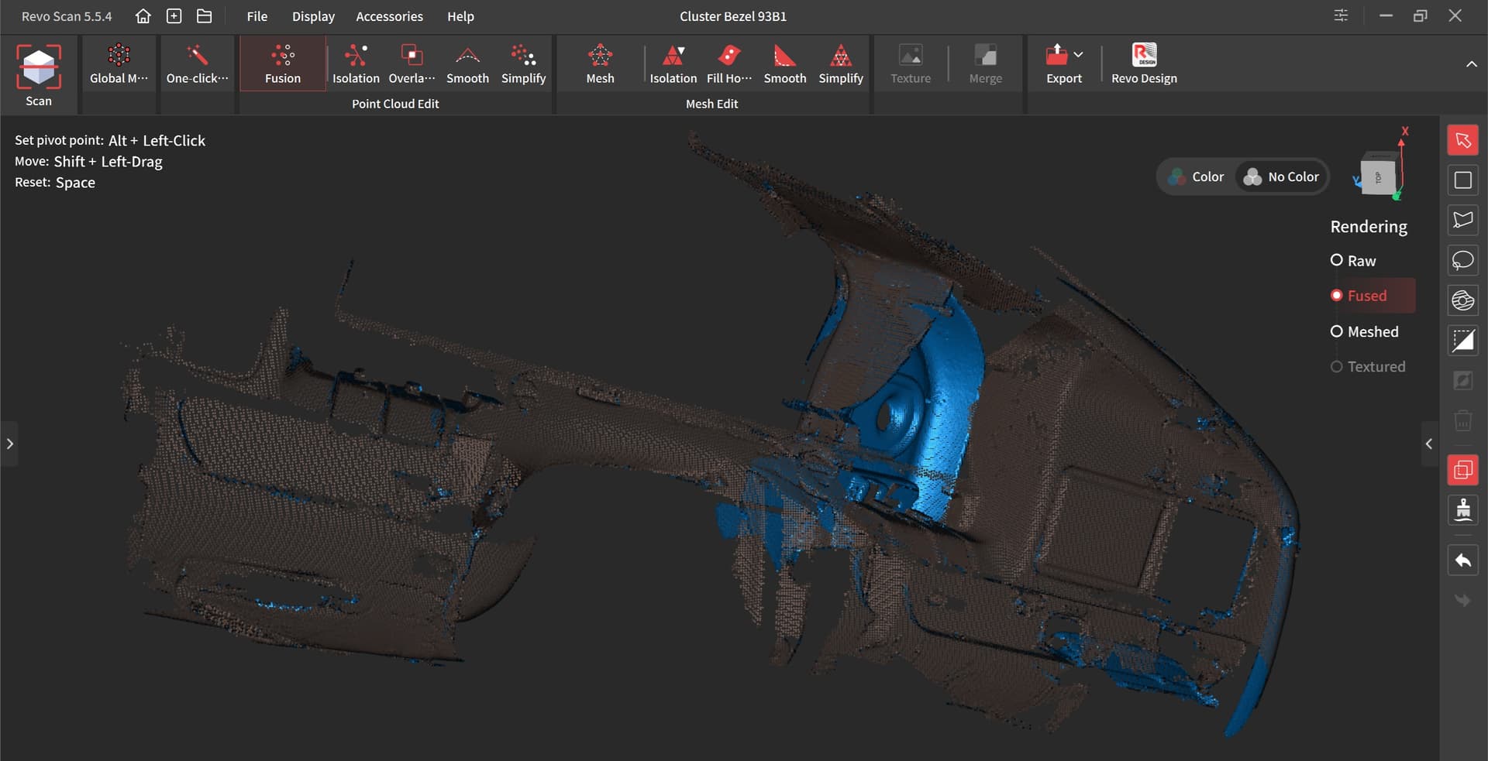The height and width of the screenshot is (761, 1488).
Task: Choose the rectangle selection tool
Action: click(x=1462, y=180)
